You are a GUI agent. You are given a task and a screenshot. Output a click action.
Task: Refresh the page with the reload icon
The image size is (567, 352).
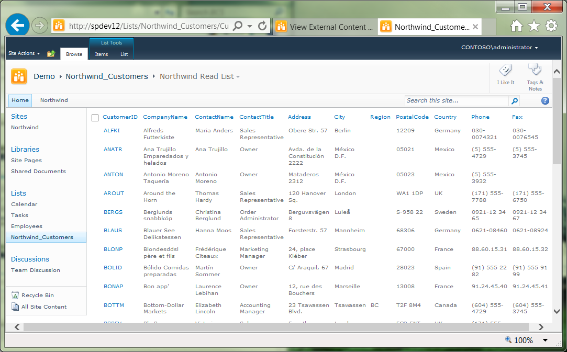coord(262,26)
